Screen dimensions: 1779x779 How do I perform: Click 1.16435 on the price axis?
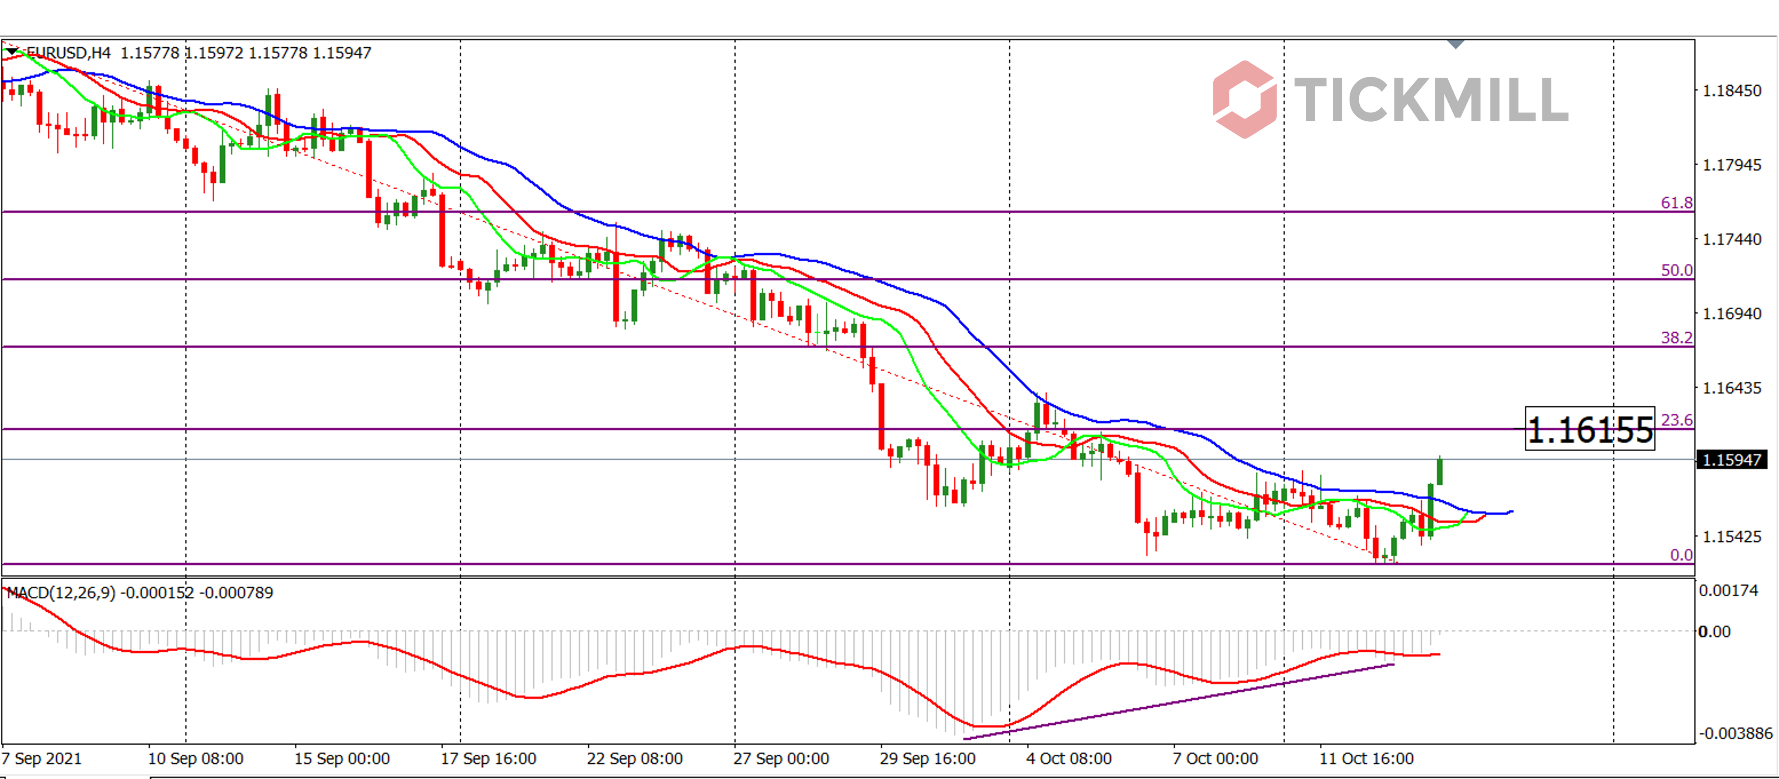1732,388
